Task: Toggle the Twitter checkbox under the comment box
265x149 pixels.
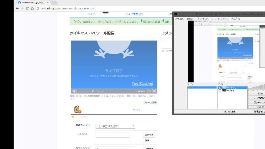Action: (163, 50)
